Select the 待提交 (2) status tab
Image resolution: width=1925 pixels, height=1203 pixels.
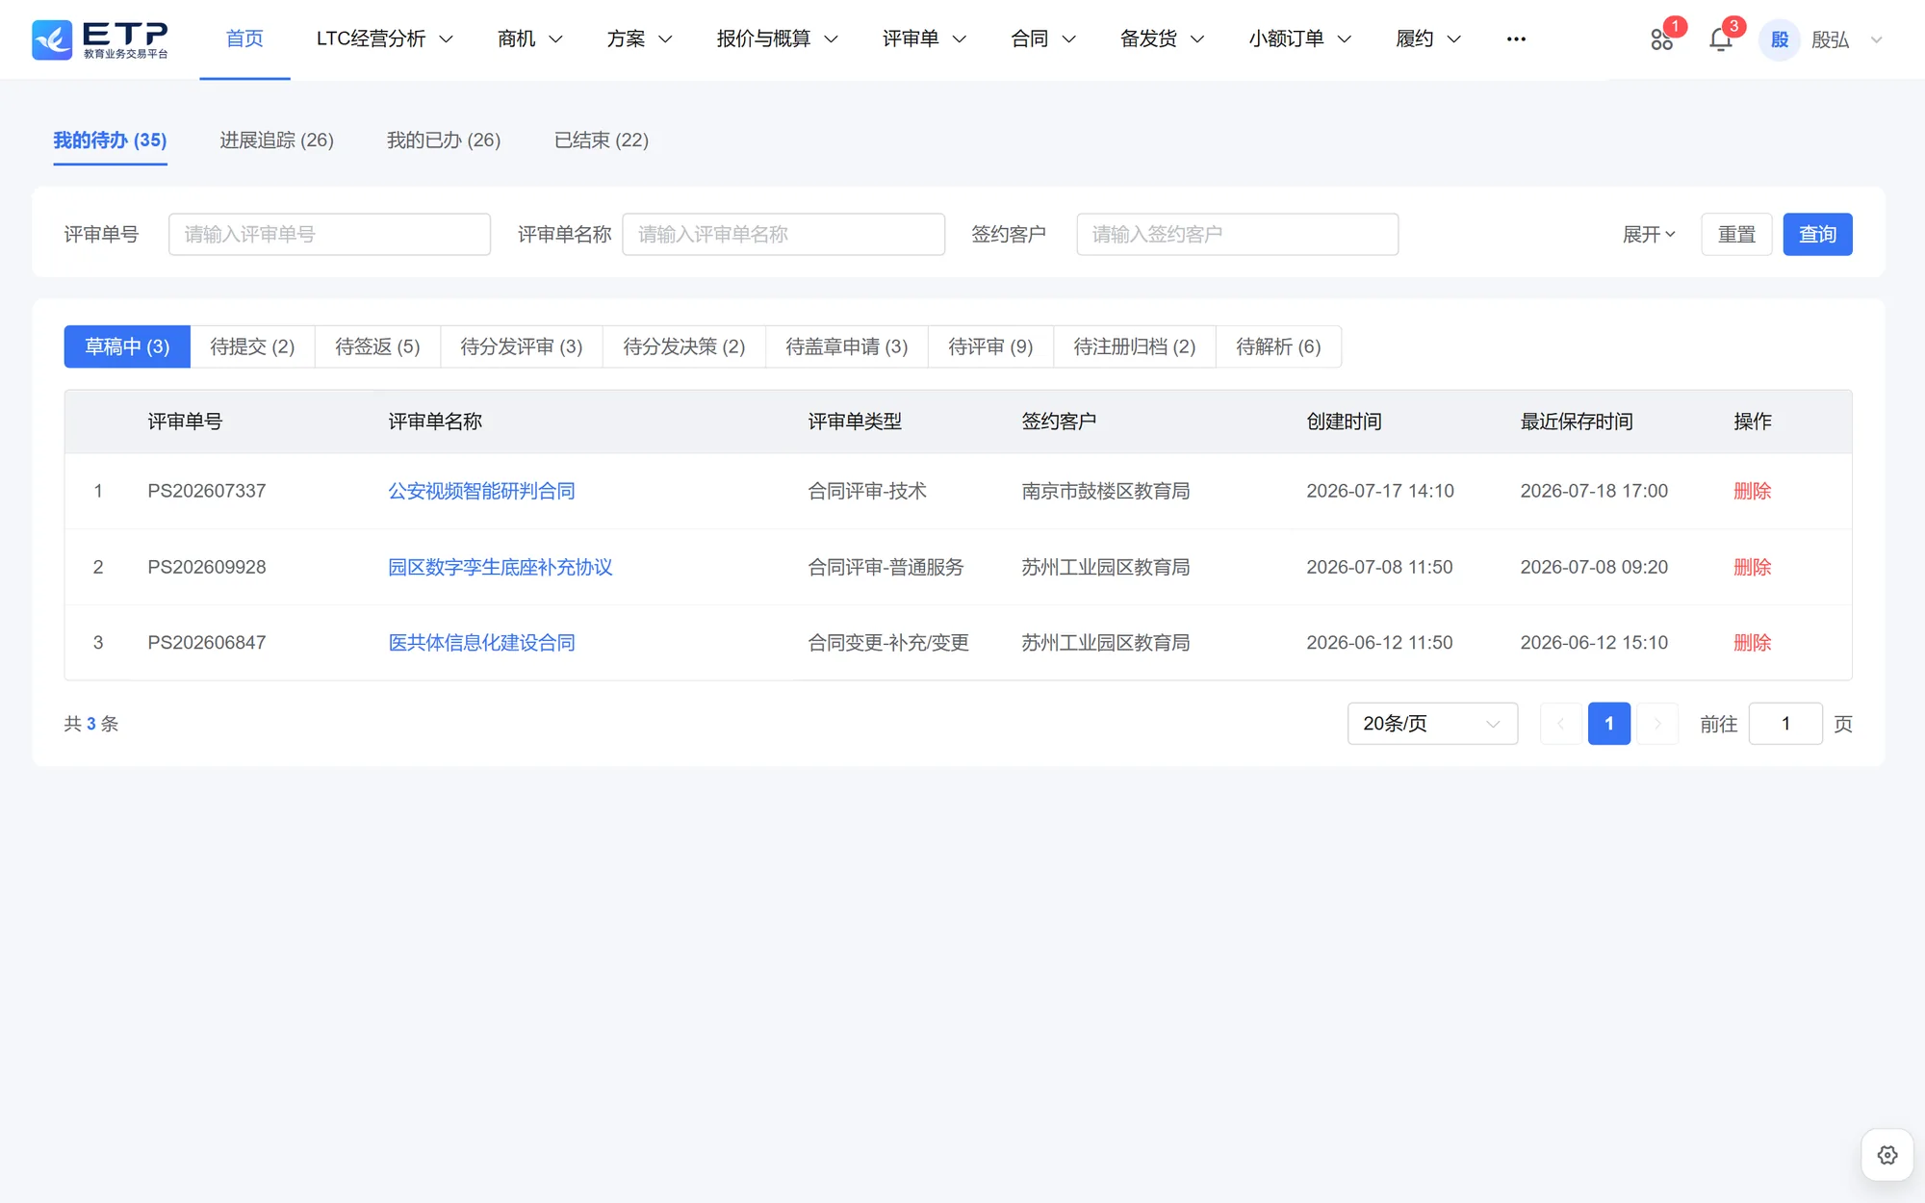tap(252, 346)
